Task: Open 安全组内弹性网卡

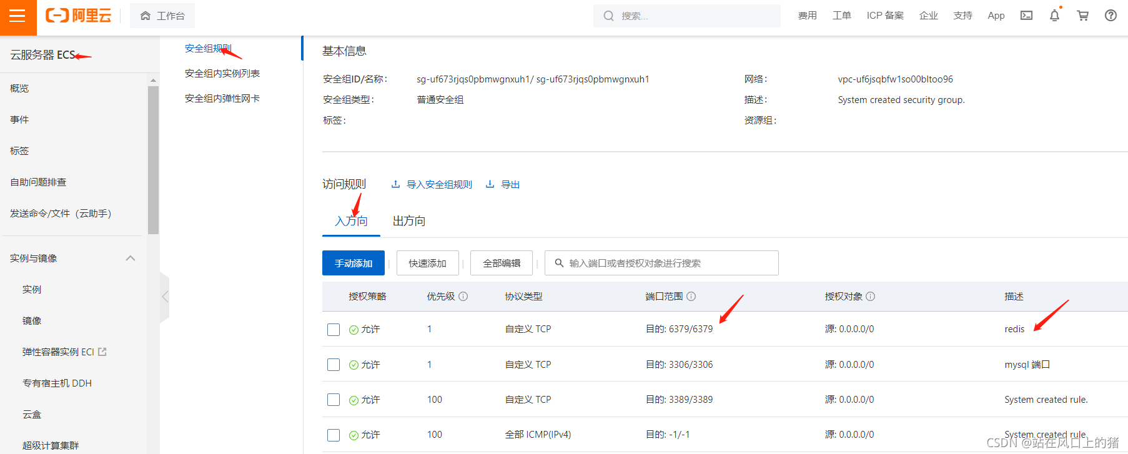Action: 222,99
